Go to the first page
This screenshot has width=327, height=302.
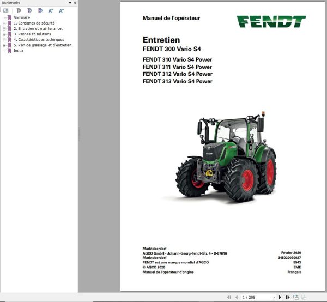(x=229, y=297)
